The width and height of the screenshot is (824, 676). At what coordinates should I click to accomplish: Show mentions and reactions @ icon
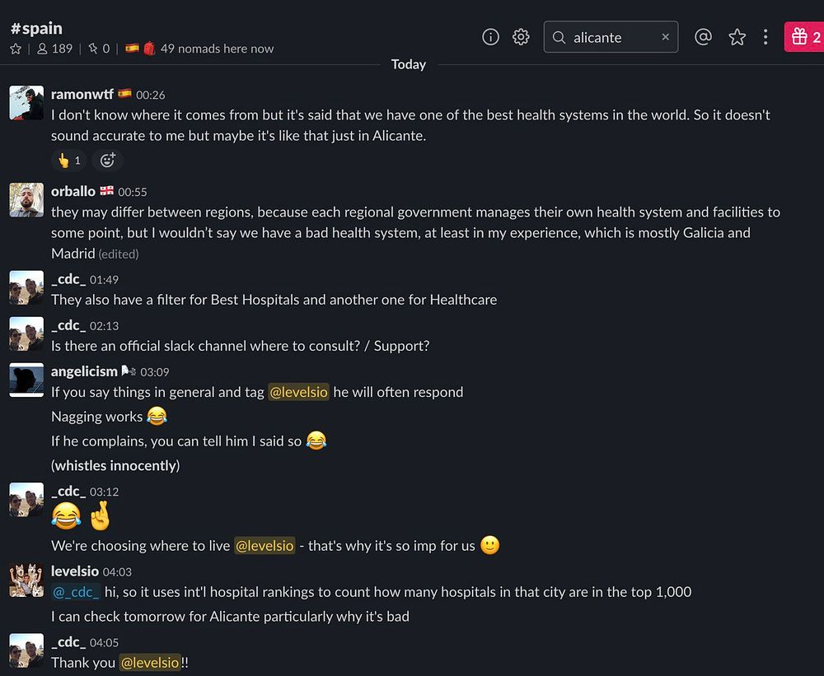pos(703,37)
